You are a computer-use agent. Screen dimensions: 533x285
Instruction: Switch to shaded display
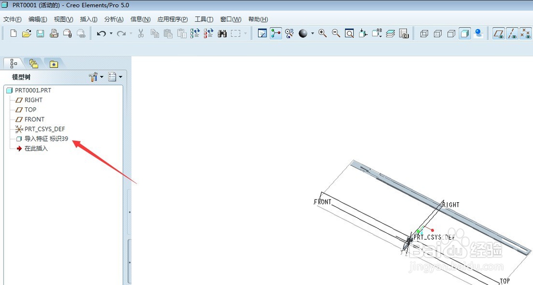point(464,34)
